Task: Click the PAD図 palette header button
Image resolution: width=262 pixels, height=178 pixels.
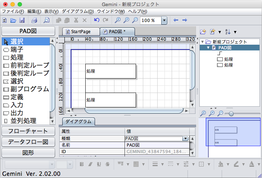Action: point(28,31)
